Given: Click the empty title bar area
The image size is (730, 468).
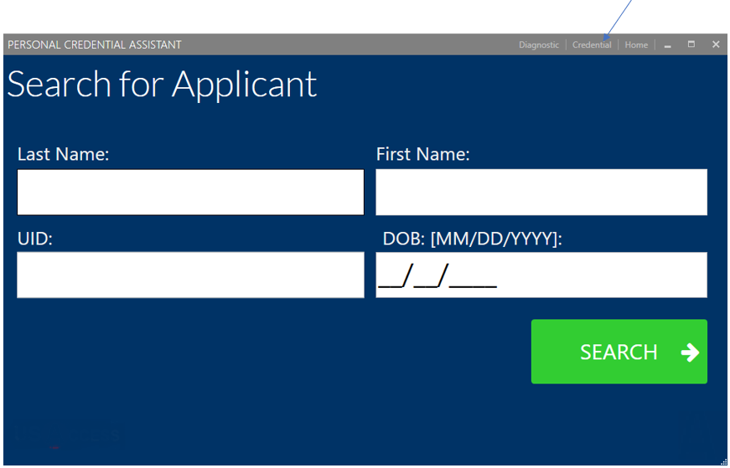Looking at the screenshot, I should 352,45.
